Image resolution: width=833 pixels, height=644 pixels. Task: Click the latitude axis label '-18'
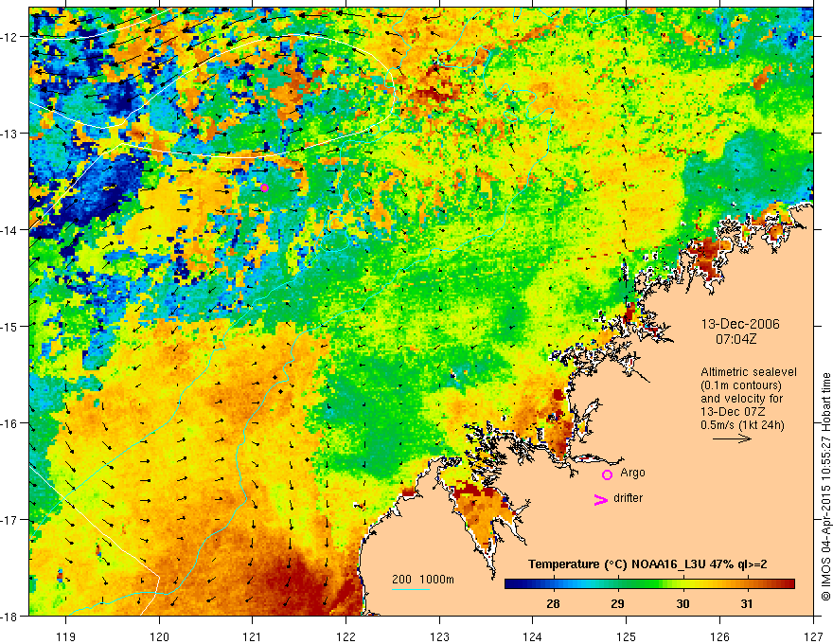tap(10, 616)
